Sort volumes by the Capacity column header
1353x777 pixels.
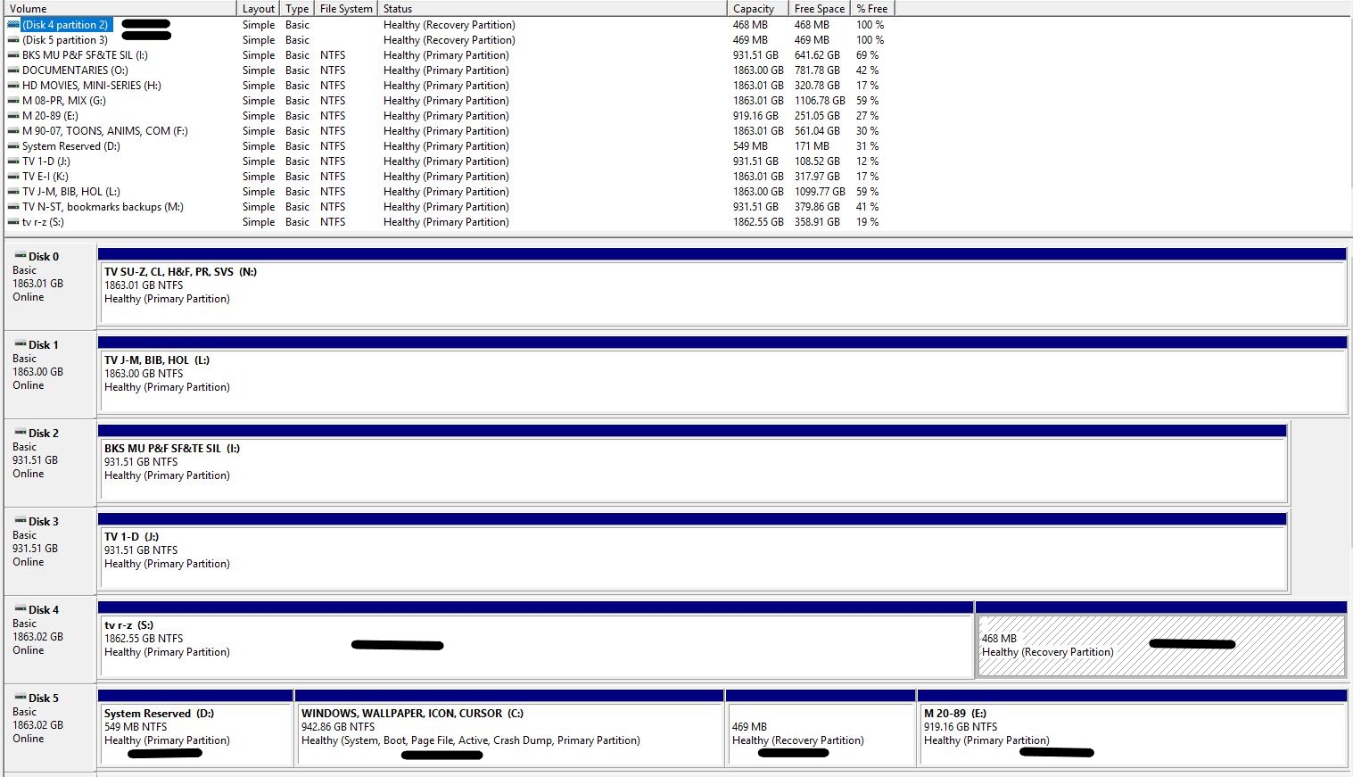pyautogui.click(x=758, y=9)
